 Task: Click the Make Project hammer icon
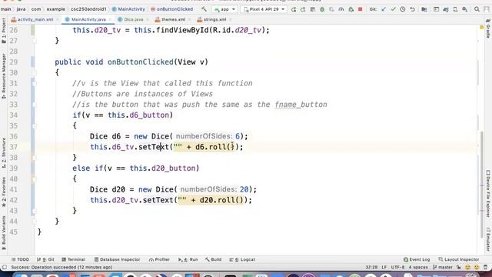point(204,9)
